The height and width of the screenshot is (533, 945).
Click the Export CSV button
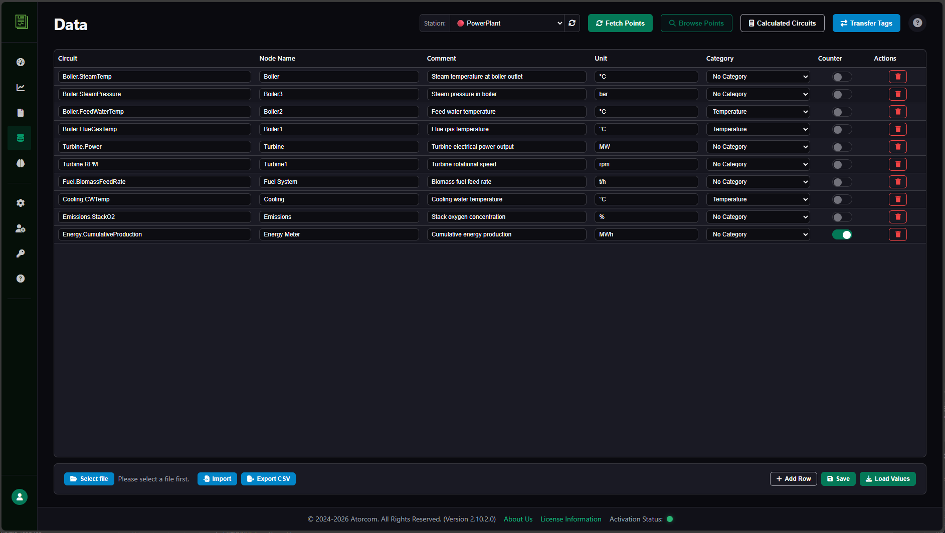tap(268, 479)
